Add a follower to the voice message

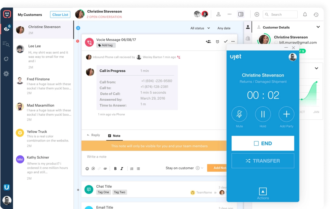coord(208,41)
